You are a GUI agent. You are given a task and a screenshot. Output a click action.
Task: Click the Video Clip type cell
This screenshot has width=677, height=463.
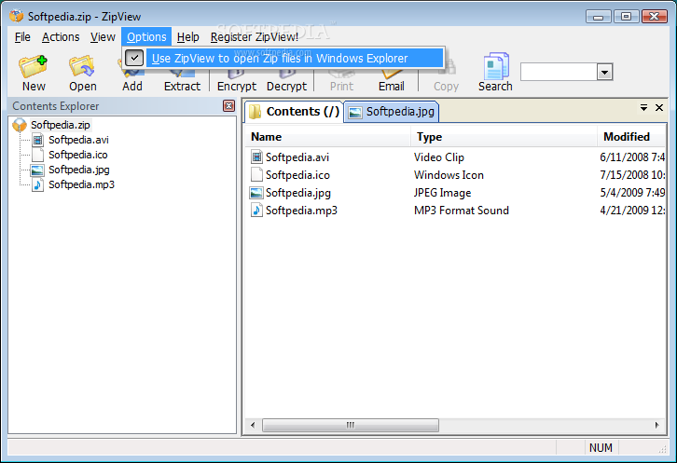(438, 157)
